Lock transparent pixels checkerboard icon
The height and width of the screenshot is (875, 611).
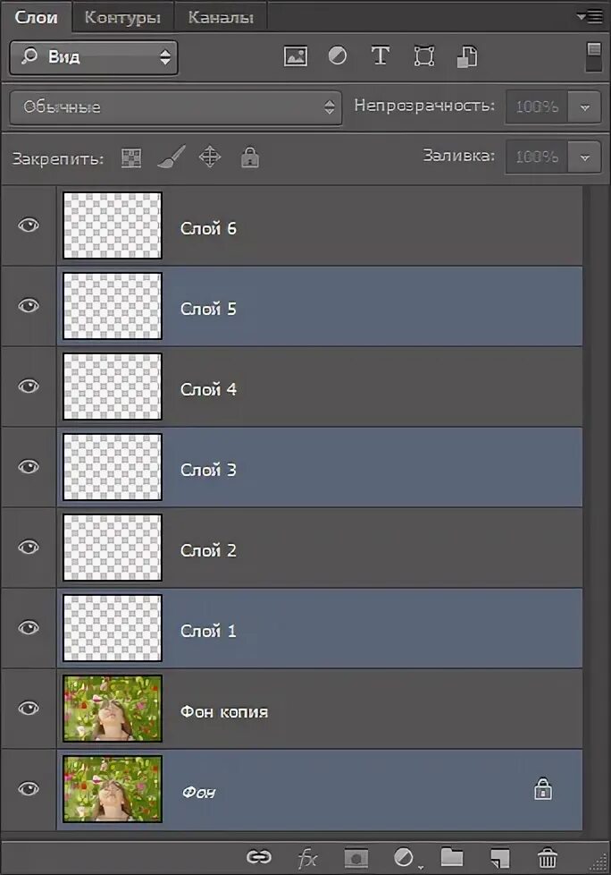click(131, 158)
